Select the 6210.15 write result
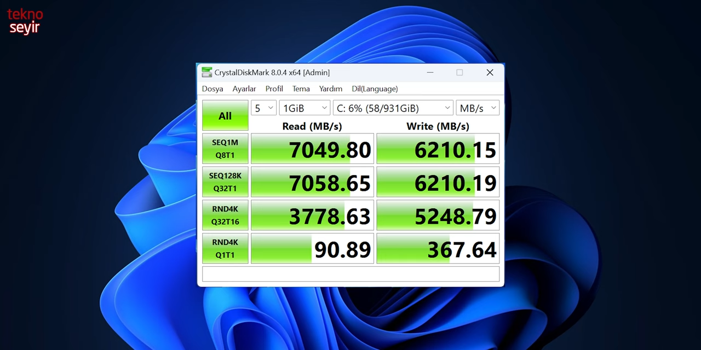The image size is (701, 350). 438,149
